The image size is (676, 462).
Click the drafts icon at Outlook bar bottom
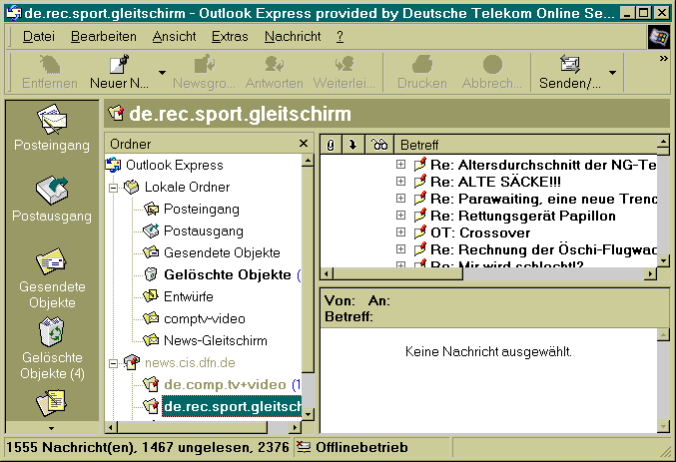point(51,402)
